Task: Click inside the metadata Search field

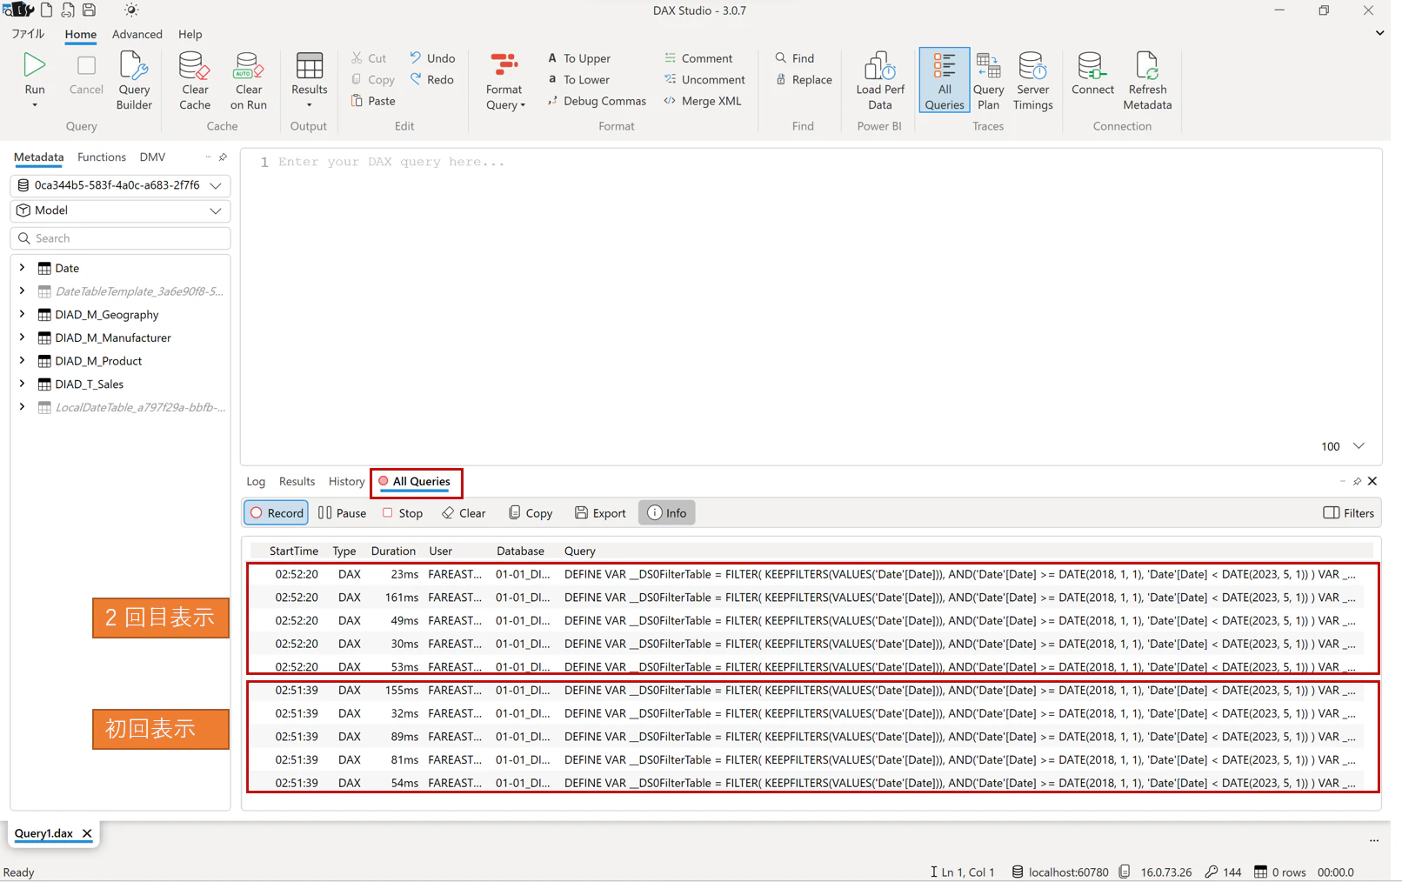Action: tap(120, 238)
